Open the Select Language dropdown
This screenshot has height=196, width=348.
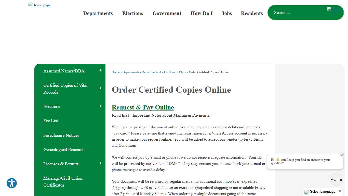pos(323,191)
